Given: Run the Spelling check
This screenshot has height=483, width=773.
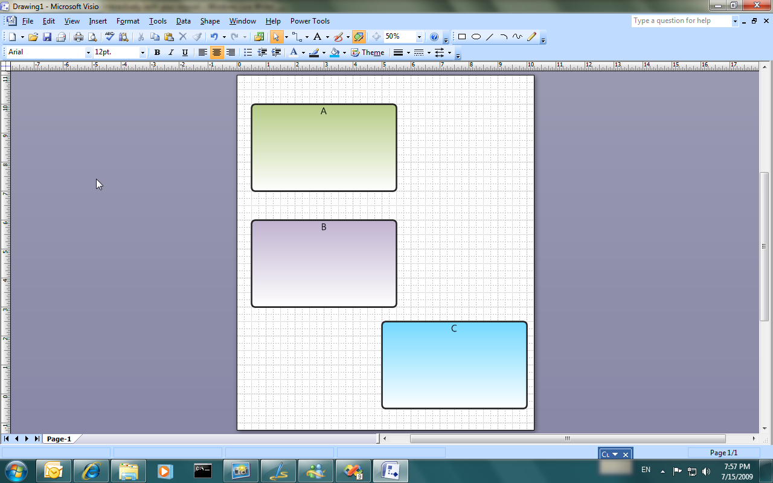Looking at the screenshot, I should point(110,37).
